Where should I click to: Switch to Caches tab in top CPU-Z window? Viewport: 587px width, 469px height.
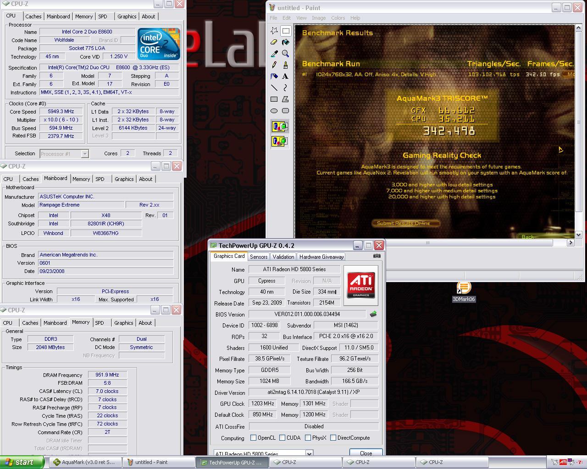click(33, 16)
